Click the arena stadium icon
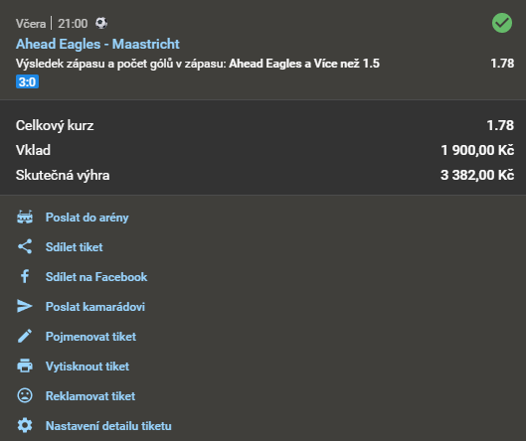The height and width of the screenshot is (441, 526). click(25, 218)
